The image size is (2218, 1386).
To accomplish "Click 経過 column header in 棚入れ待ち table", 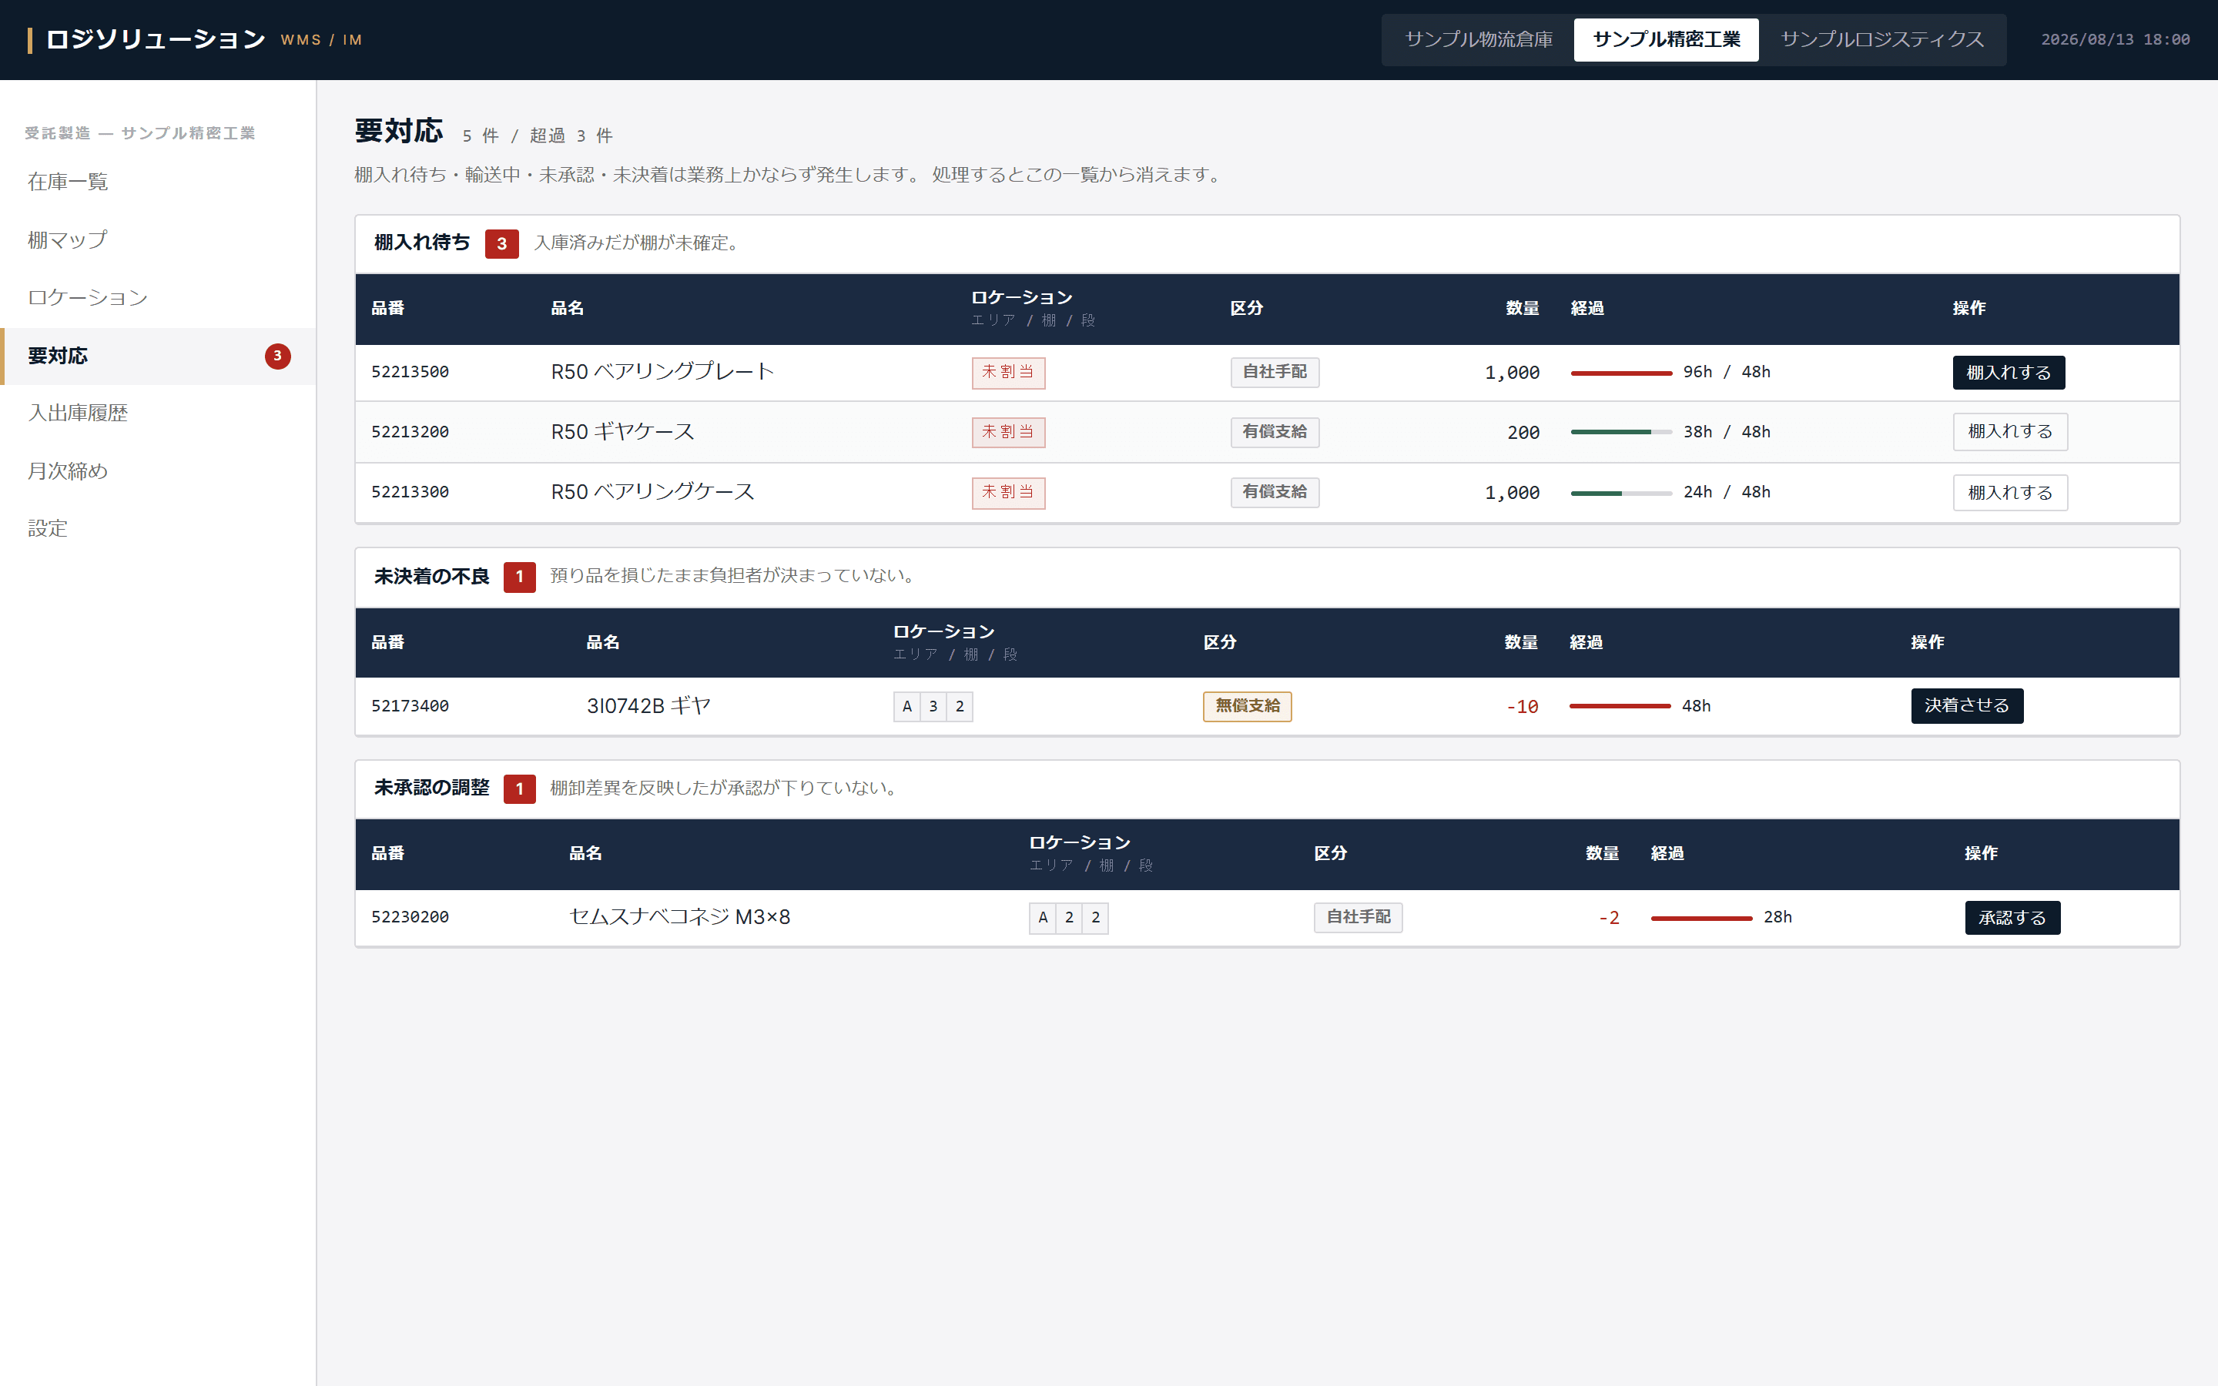I will coord(1586,308).
